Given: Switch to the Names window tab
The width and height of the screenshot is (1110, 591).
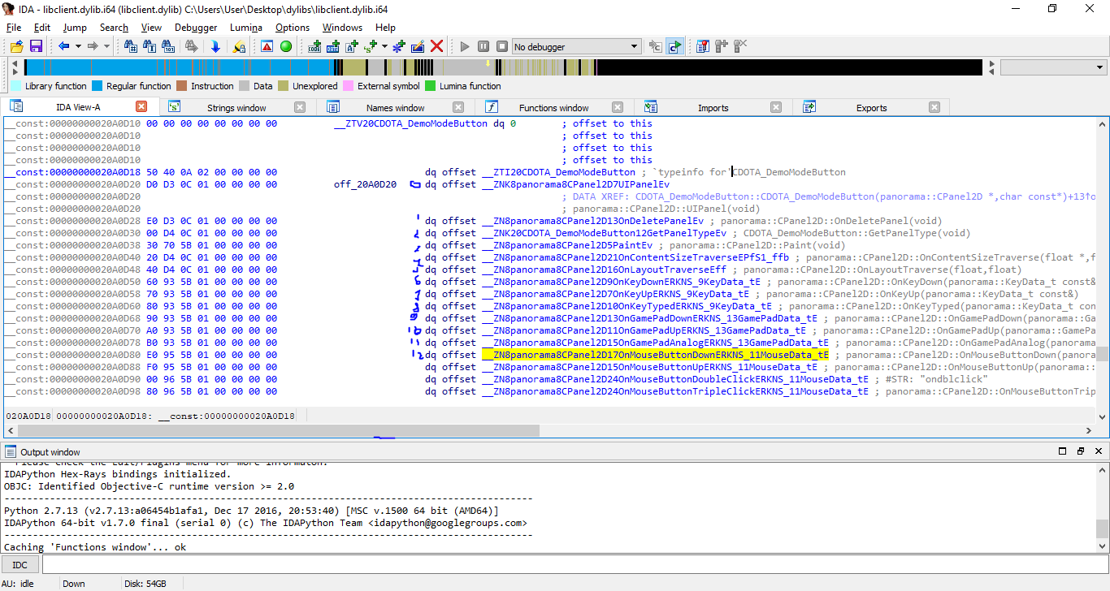Looking at the screenshot, I should pyautogui.click(x=396, y=107).
